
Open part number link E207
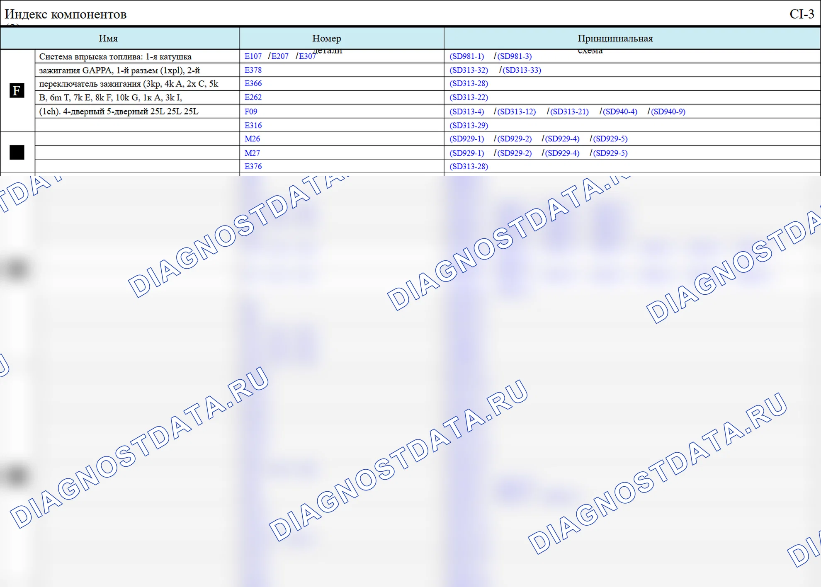pyautogui.click(x=280, y=56)
